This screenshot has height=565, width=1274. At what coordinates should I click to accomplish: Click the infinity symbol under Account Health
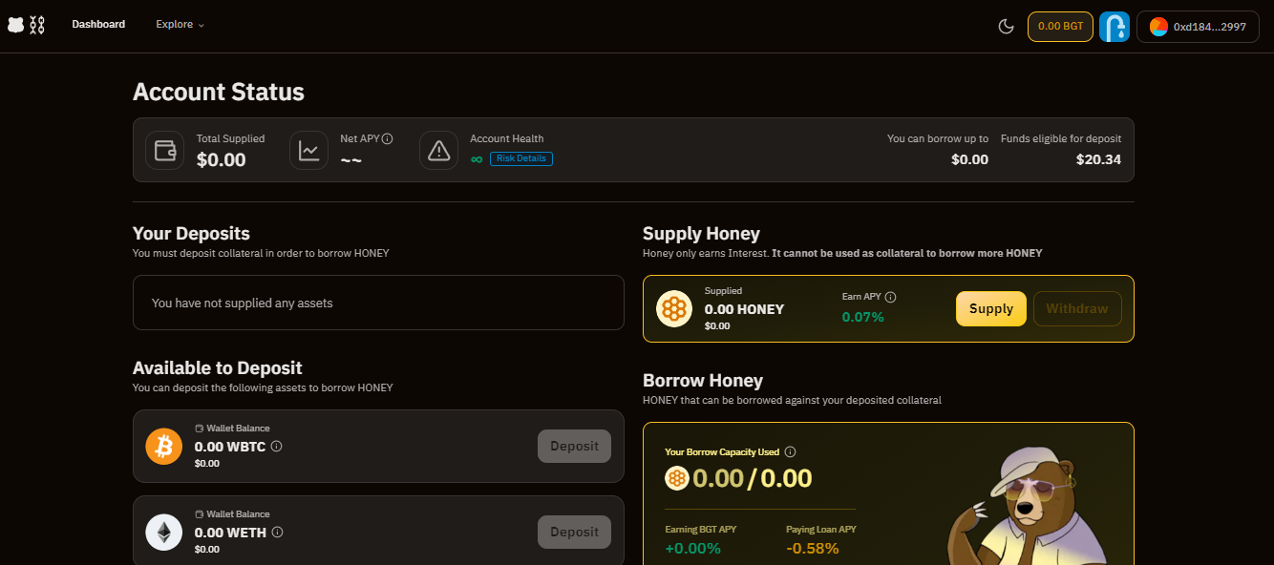[477, 158]
